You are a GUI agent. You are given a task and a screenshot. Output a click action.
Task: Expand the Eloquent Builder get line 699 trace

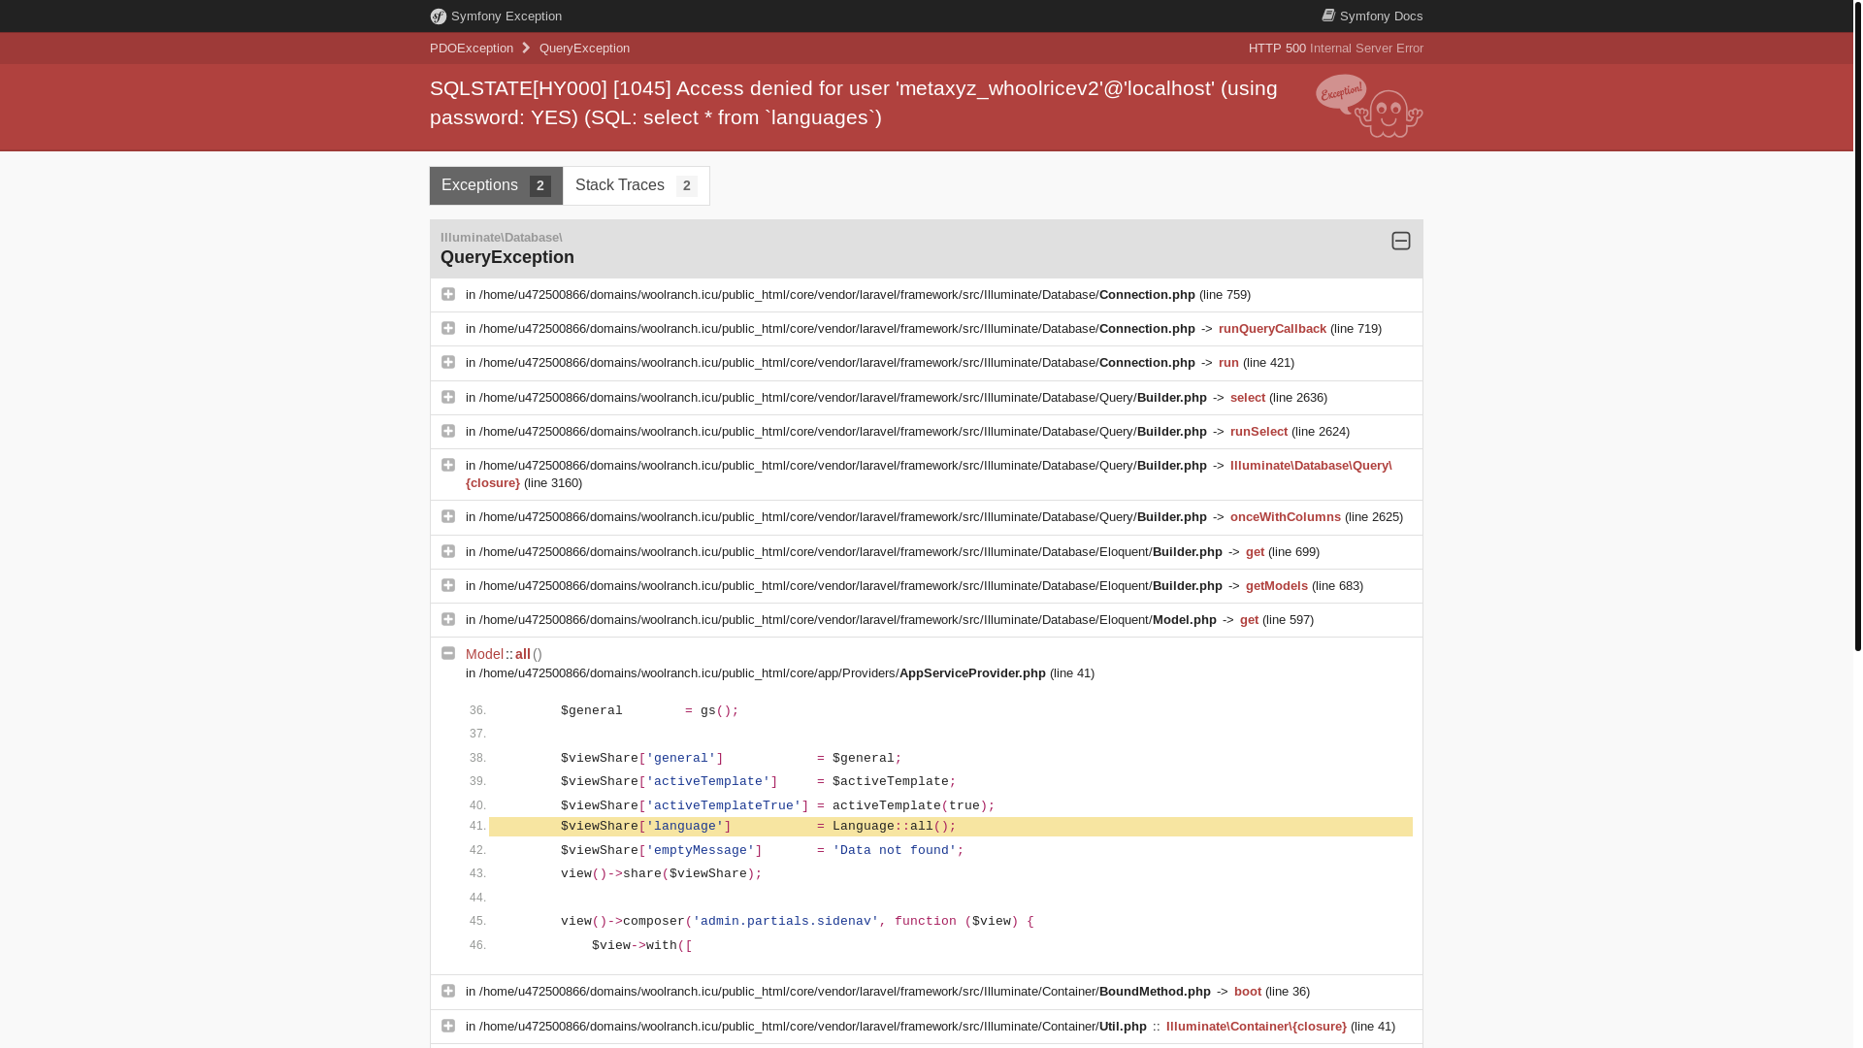(448, 551)
